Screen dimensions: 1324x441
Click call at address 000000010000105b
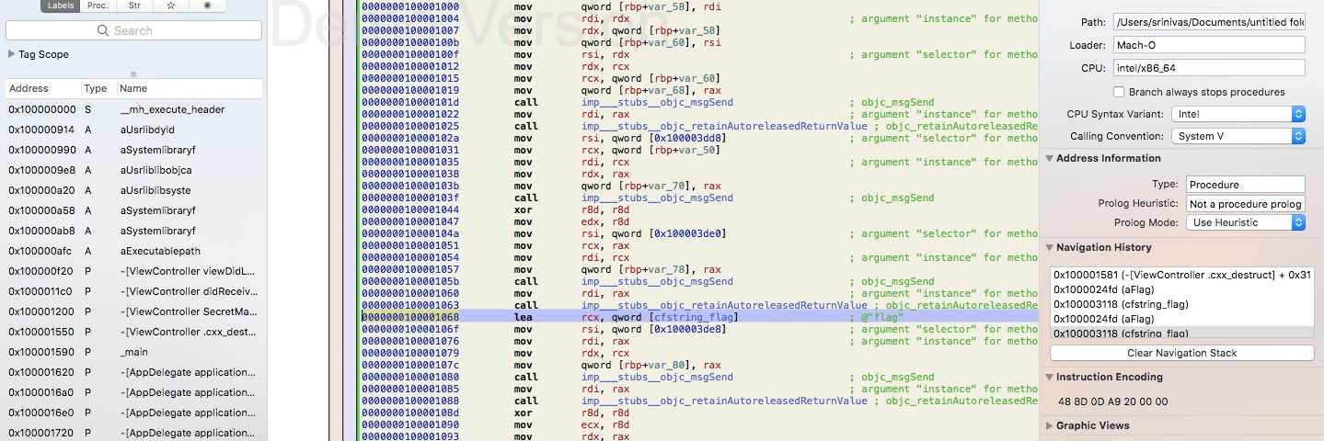[699, 281]
